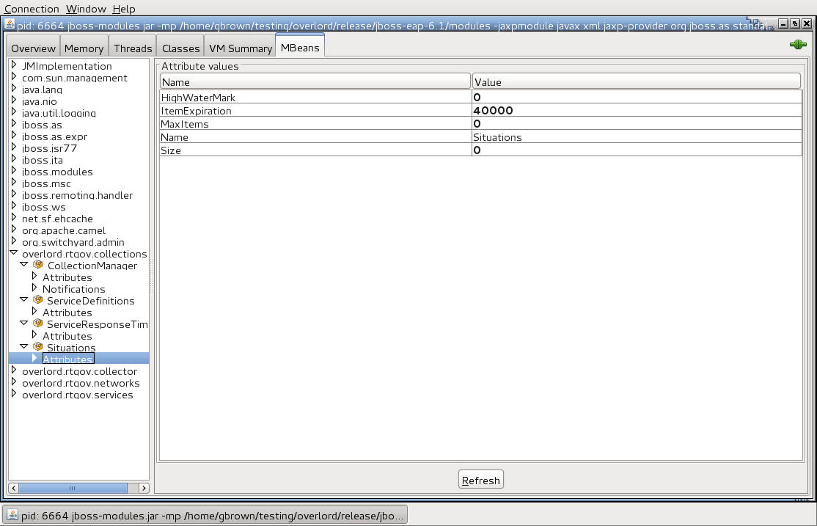Viewport: 817px width, 526px height.
Task: Click the ServiceDefinitions MBean bean icon
Action: coord(38,301)
